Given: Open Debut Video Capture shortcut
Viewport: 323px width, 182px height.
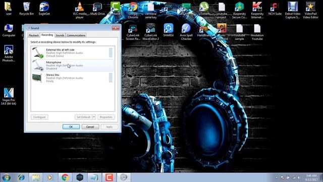Looking at the screenshot, I should pos(293,10).
